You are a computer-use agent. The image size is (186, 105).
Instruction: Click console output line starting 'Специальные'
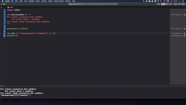click(15, 95)
